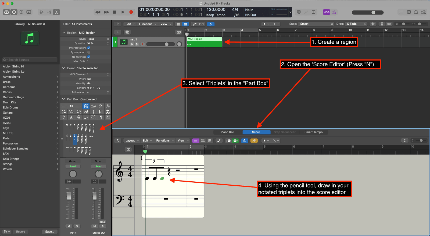The height and width of the screenshot is (236, 430).
Task: Select the Repeat Signs Part Box group
Action: click(101, 112)
